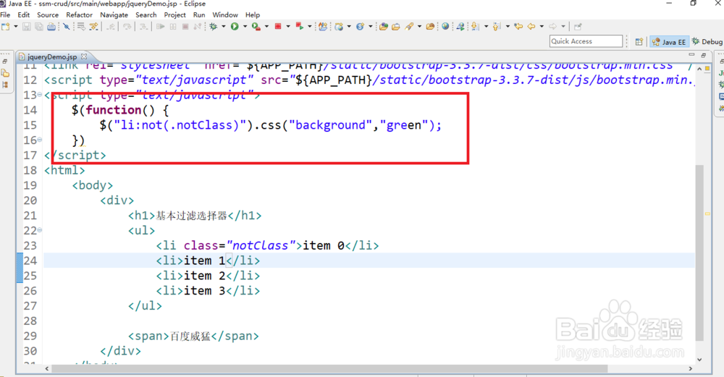Open the Refactor menu
Screen dimensions: 724x377
79,14
